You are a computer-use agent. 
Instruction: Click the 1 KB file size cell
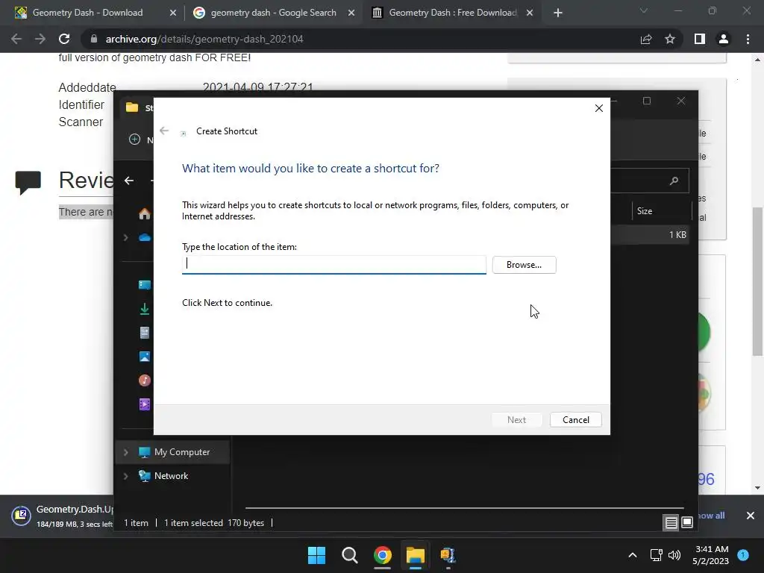[677, 235]
